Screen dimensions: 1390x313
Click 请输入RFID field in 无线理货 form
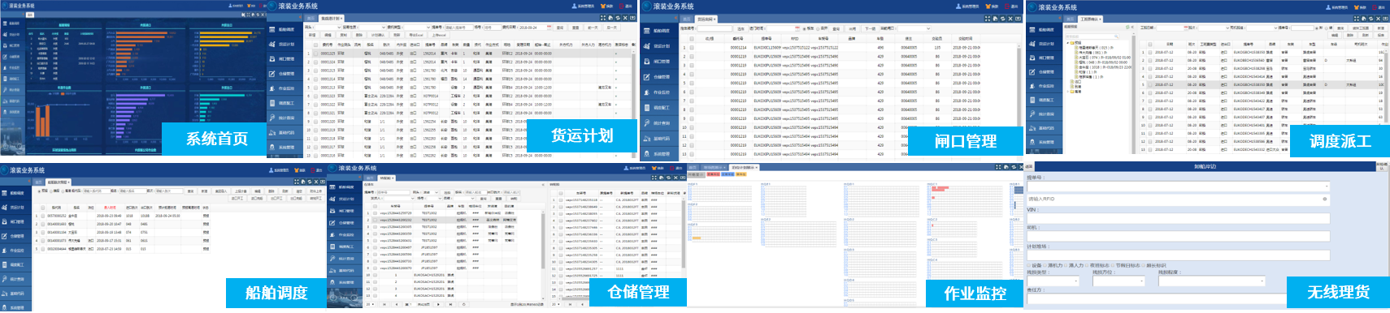pyautogui.click(x=1178, y=199)
